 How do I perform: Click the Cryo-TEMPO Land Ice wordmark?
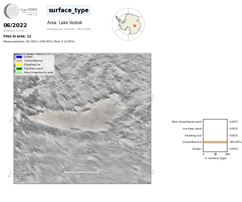(x=29, y=11)
